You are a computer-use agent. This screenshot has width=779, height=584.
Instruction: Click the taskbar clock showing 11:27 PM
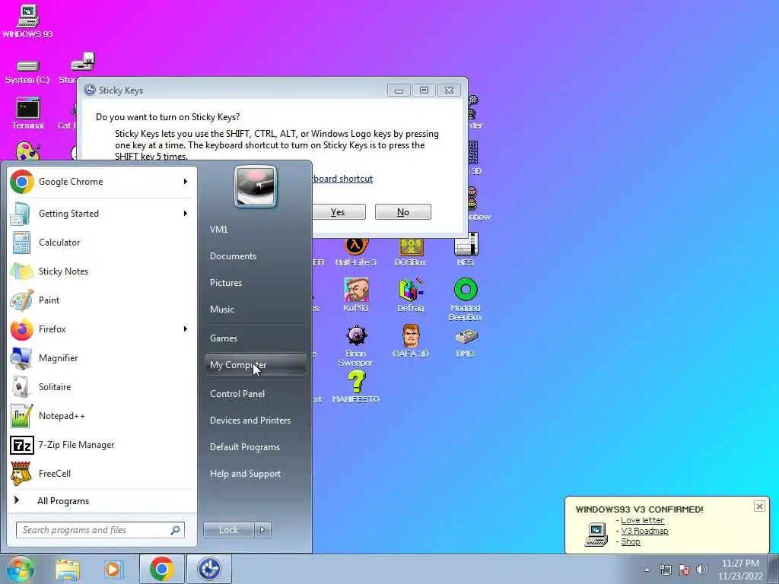[740, 570]
